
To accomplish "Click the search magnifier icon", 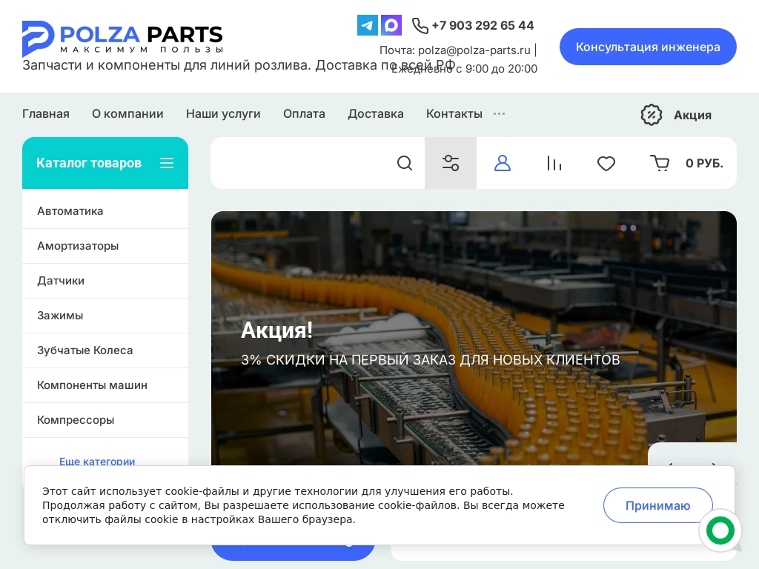I will (x=405, y=163).
